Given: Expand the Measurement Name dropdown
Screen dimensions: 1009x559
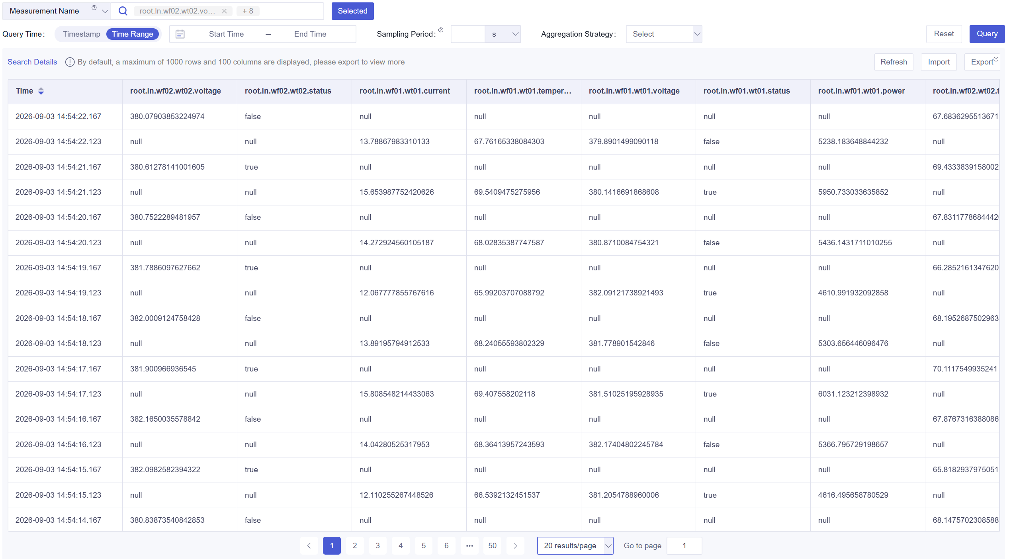Looking at the screenshot, I should tap(105, 11).
